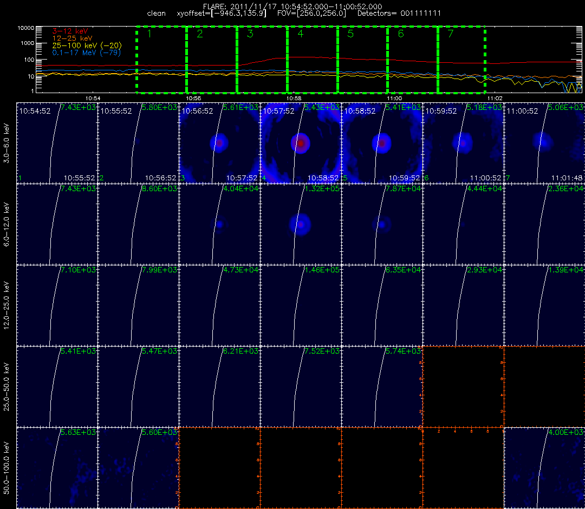Click the '2.93E+04' count value
This screenshot has width=585, height=509.
(485, 270)
